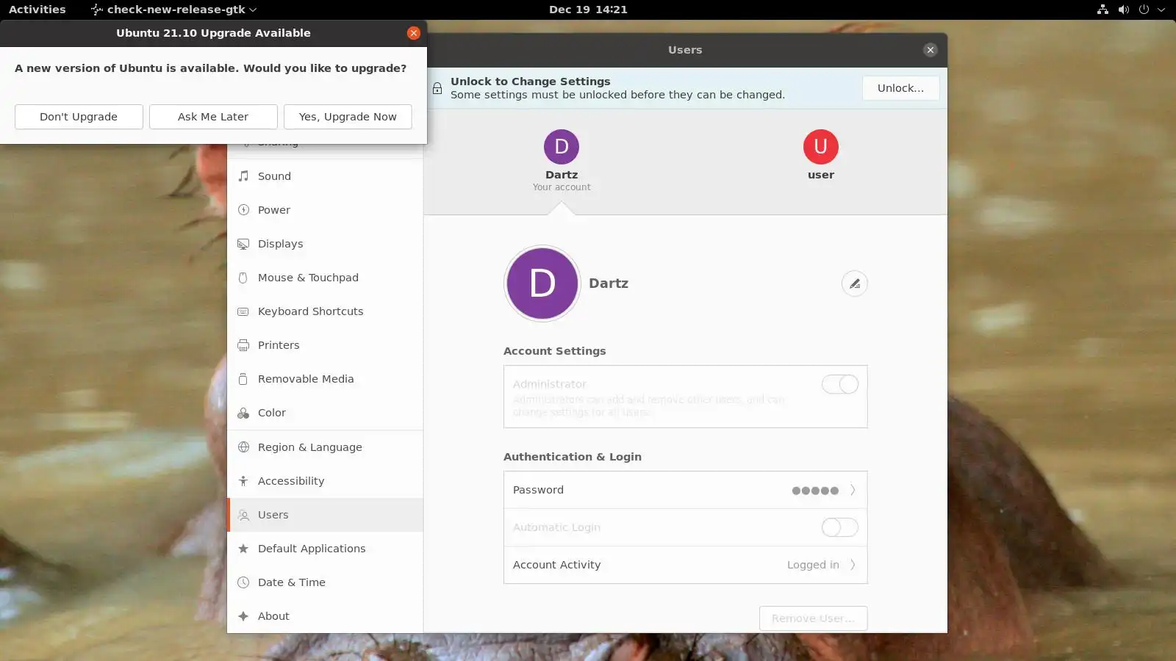Viewport: 1176px width, 661px height.
Task: Open the Displays settings panel
Action: pos(325,244)
